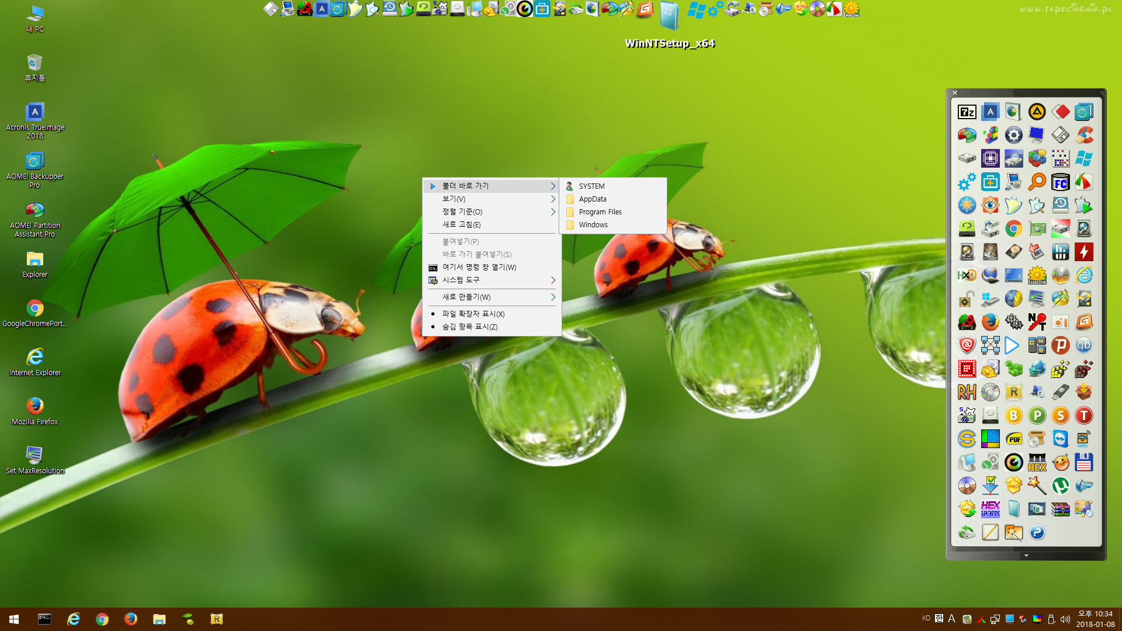This screenshot has height=631, width=1122.
Task: Open the USB stick tool icon in launcher
Action: pos(1060,392)
